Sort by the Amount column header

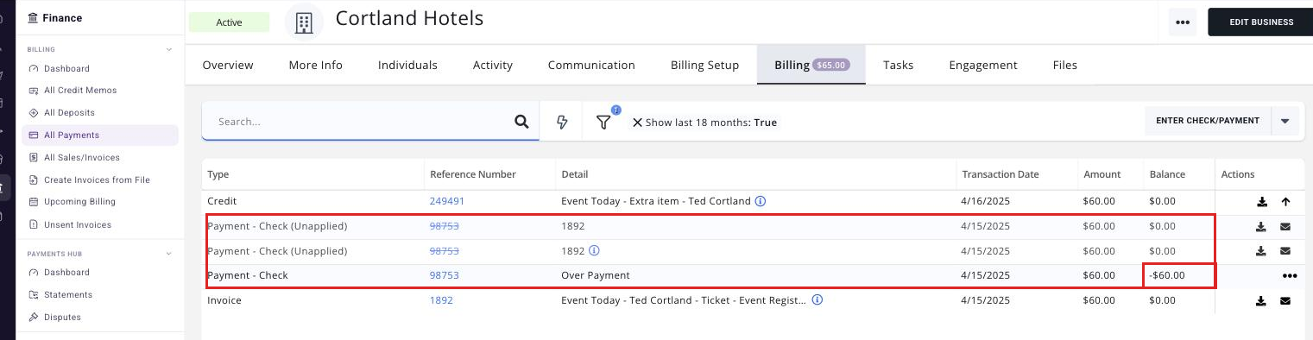click(1102, 174)
